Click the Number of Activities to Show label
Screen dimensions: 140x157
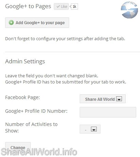tap(31, 127)
